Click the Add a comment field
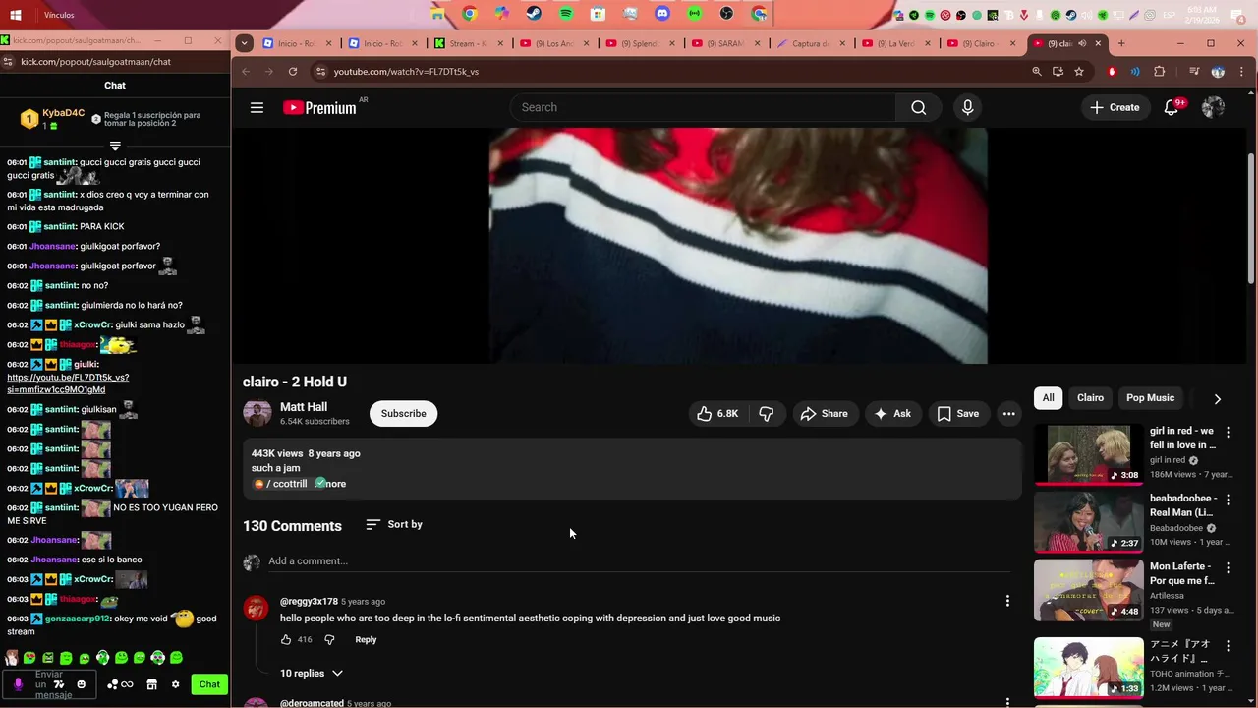 [639, 561]
